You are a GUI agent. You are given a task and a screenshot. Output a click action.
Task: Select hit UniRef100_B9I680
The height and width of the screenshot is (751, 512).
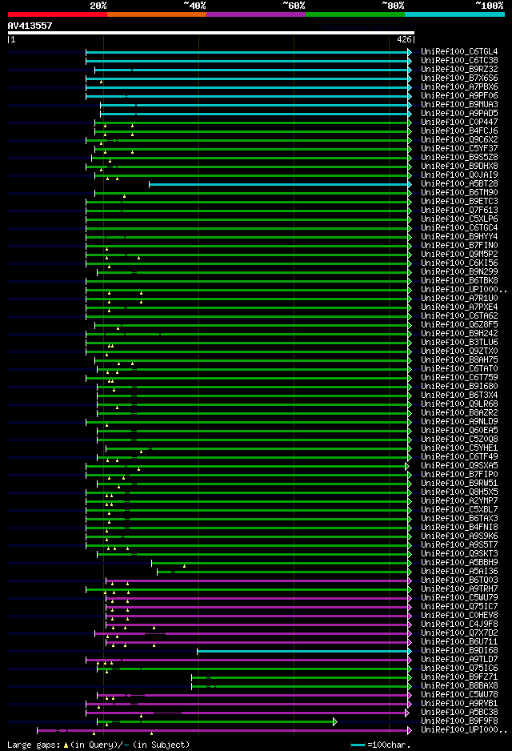coord(459,387)
